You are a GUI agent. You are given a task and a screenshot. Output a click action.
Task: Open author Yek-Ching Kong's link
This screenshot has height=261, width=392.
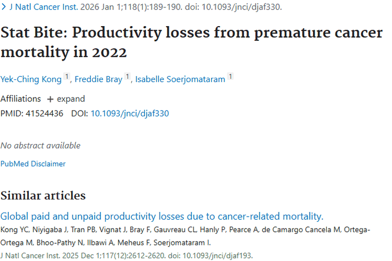tap(31, 79)
